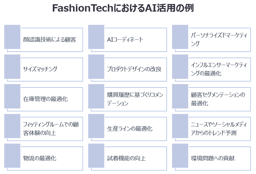Select the 顧客セグメンテーションの最適化 box
Viewport: 256px width, 174px height.
click(218, 99)
